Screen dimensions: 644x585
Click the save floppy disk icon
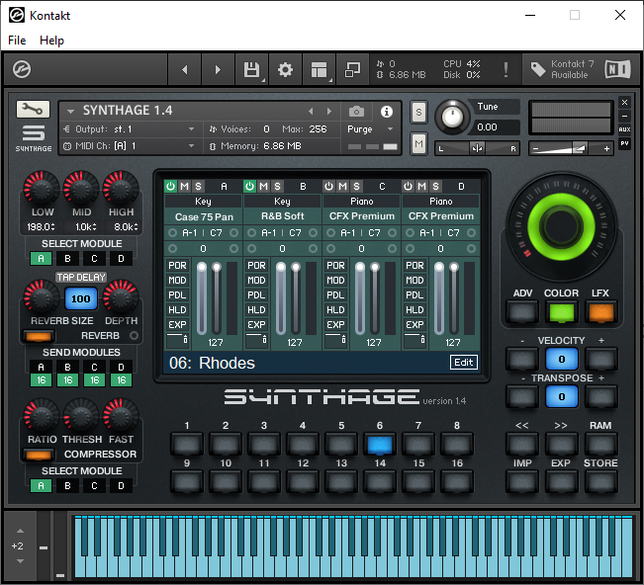(251, 69)
